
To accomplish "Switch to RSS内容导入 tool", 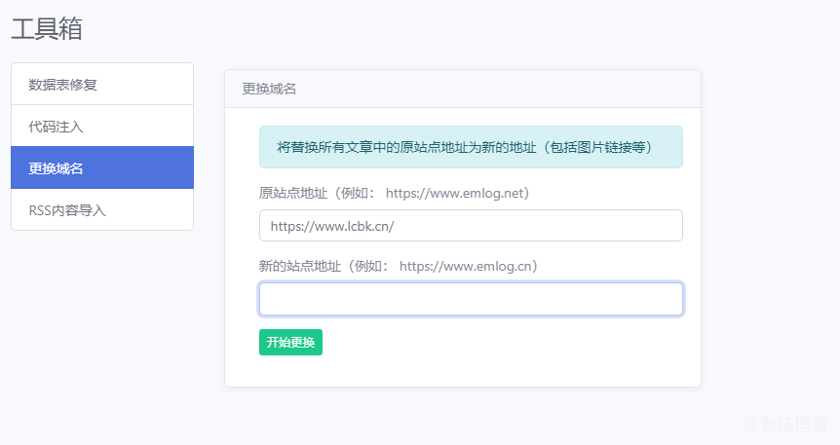I will point(67,210).
